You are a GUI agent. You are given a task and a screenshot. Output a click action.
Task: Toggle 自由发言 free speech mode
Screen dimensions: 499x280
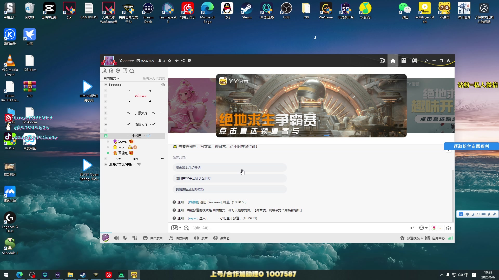153,238
